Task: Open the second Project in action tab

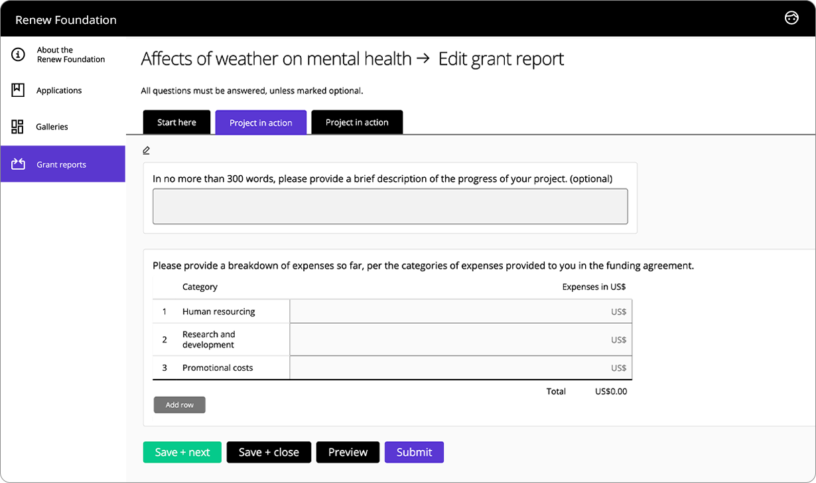Action: pyautogui.click(x=261, y=122)
